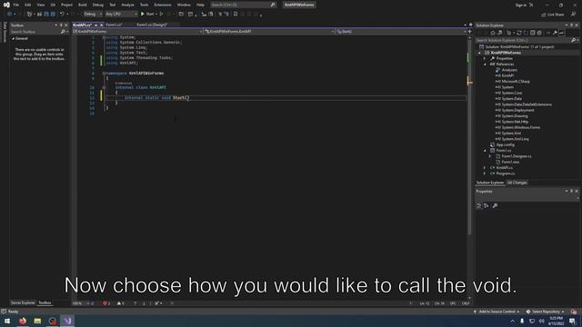This screenshot has width=582, height=327.
Task: Collapse the General group in Toolbox
Action: 14,38
